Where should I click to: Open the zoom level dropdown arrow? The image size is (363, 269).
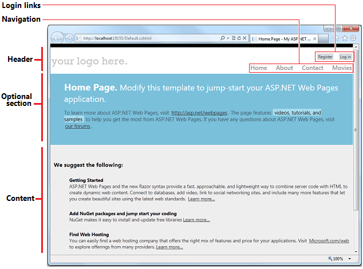[x=349, y=259]
